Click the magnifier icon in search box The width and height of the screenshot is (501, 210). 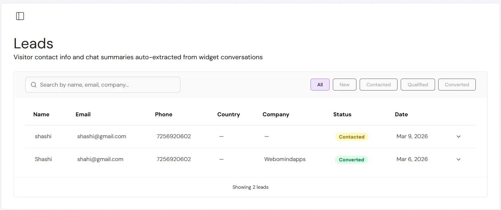tap(34, 85)
